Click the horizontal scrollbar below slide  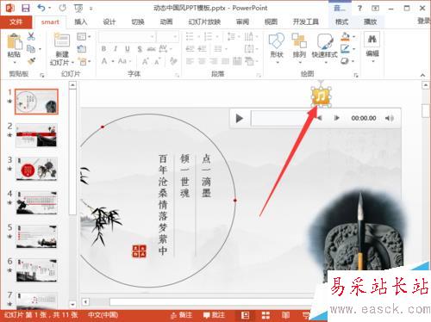click(x=211, y=302)
